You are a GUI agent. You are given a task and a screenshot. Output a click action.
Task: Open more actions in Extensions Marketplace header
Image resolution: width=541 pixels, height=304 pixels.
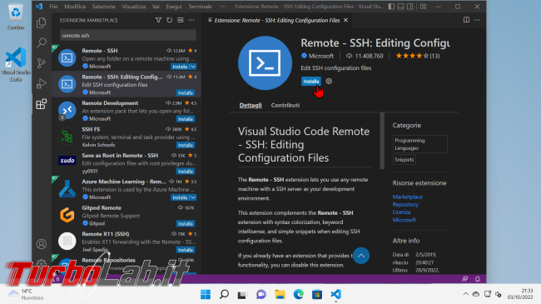pos(191,20)
